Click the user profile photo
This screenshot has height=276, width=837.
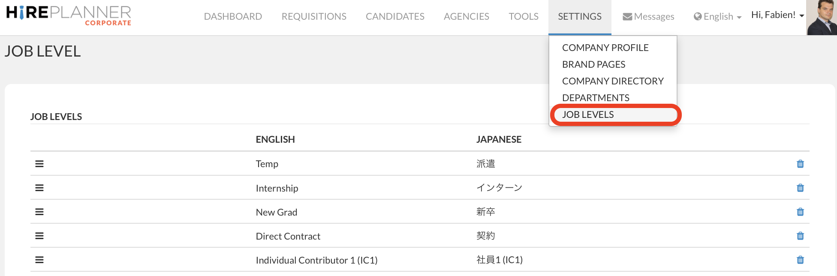coord(822,18)
